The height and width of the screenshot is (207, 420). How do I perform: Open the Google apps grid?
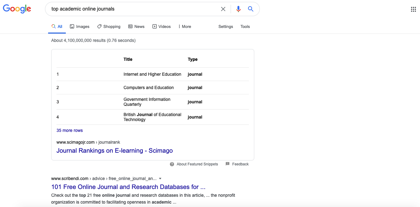tap(413, 9)
